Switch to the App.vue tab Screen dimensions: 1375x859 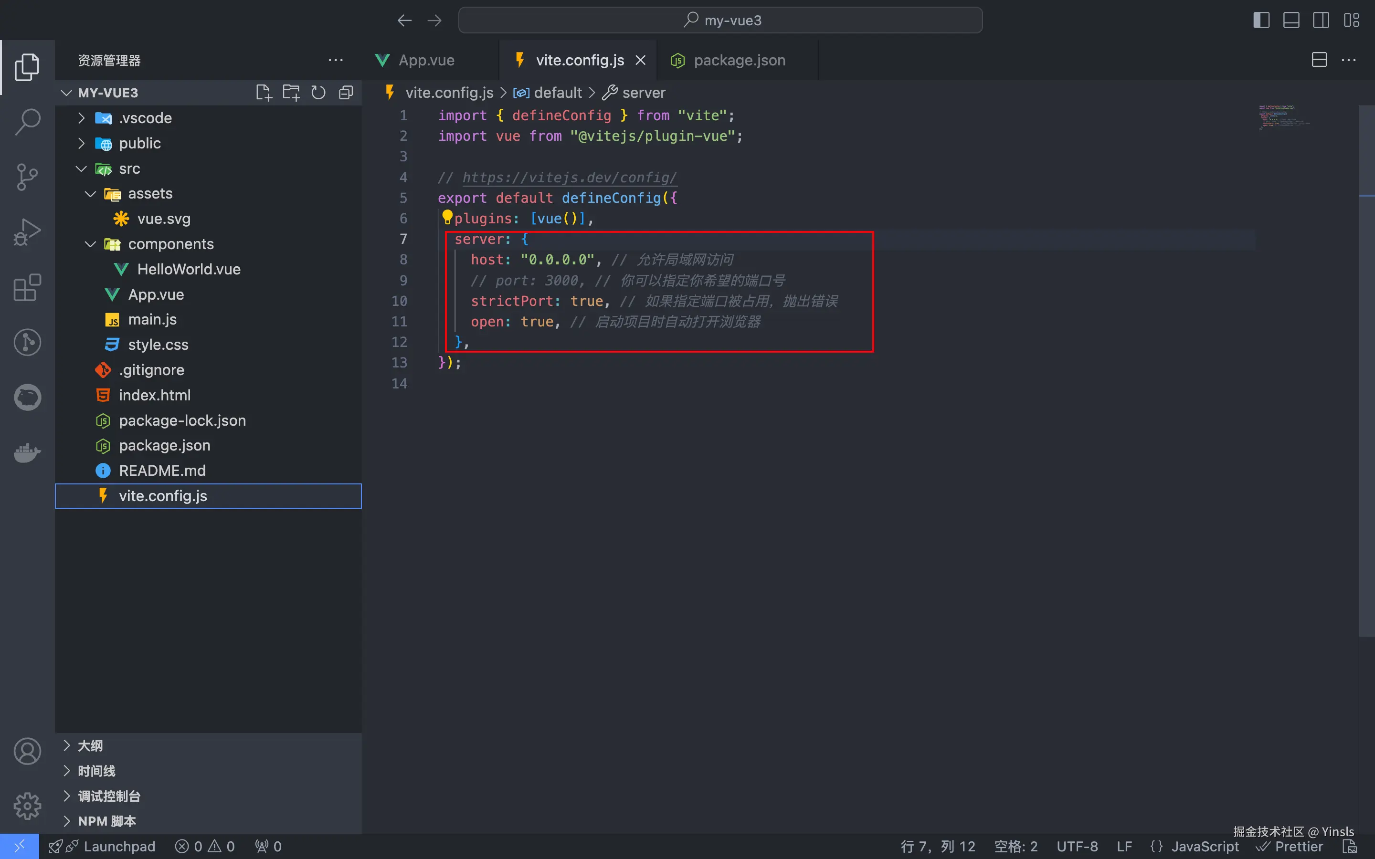426,60
